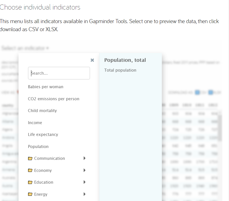Expand the Communication submenu arrow
This screenshot has width=229, height=201.
pos(84,158)
